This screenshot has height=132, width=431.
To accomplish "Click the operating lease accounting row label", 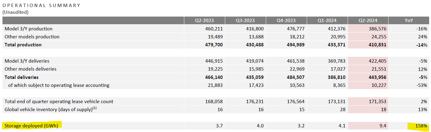I will (58, 85).
